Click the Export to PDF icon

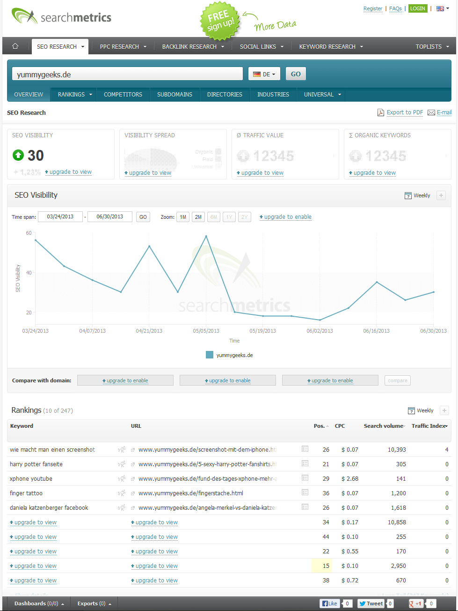[x=381, y=112]
